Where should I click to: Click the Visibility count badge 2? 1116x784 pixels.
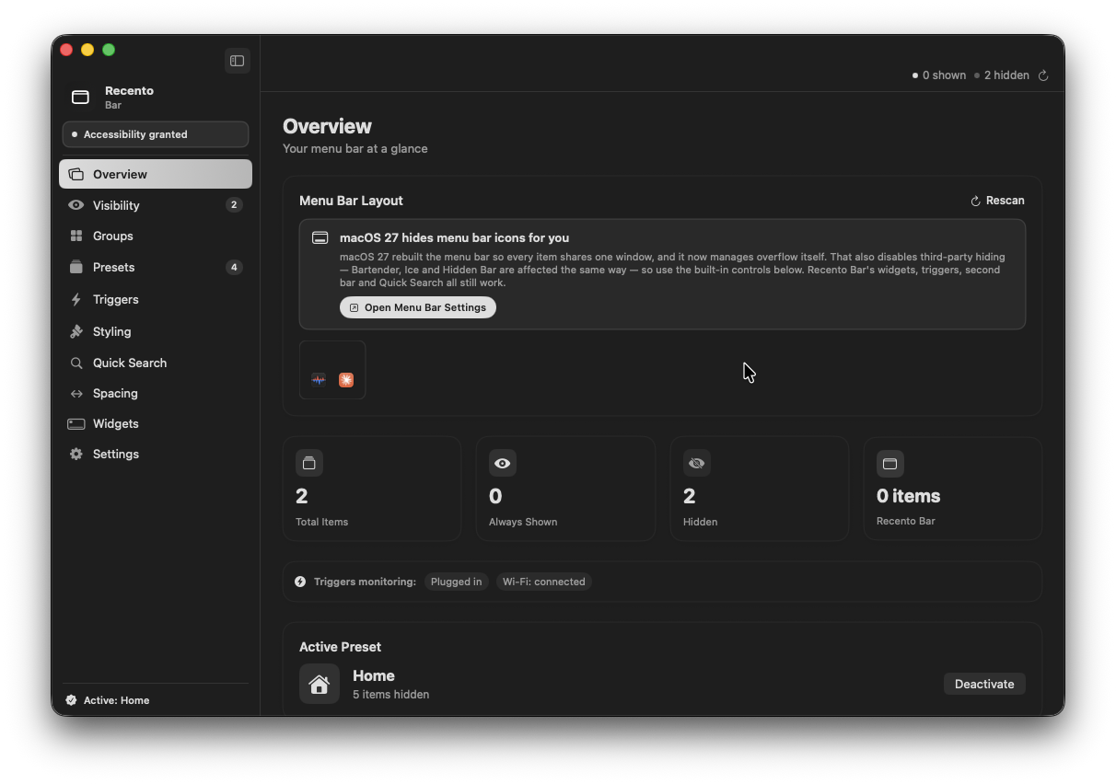pos(234,205)
